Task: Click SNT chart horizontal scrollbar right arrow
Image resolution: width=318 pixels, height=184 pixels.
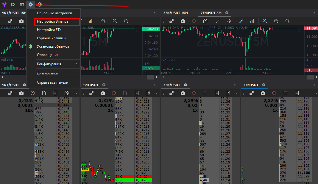Action: 157,77
